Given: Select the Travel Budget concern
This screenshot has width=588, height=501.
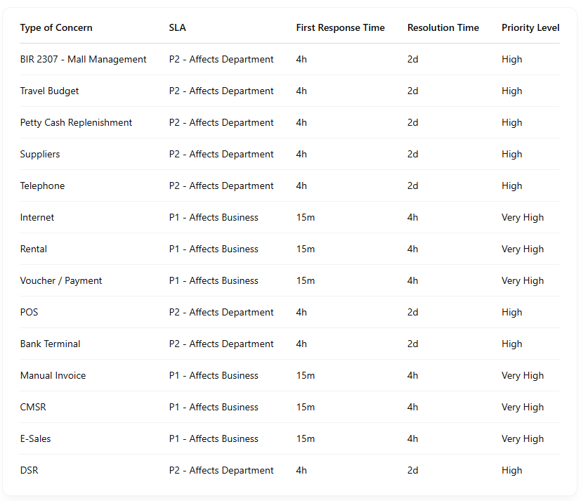Looking at the screenshot, I should pyautogui.click(x=49, y=91).
